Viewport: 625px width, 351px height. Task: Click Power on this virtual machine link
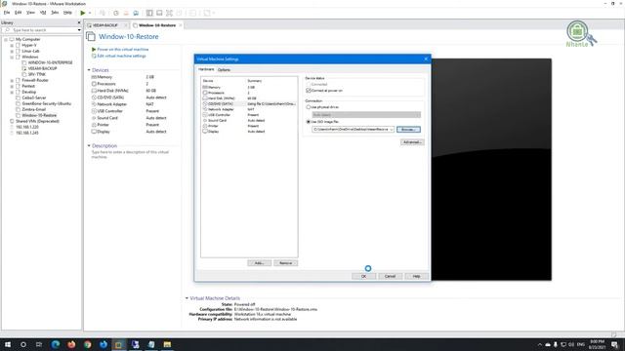123,50
